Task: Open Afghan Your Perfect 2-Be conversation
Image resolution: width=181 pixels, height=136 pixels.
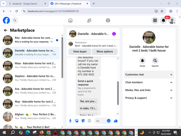Action: (30, 116)
